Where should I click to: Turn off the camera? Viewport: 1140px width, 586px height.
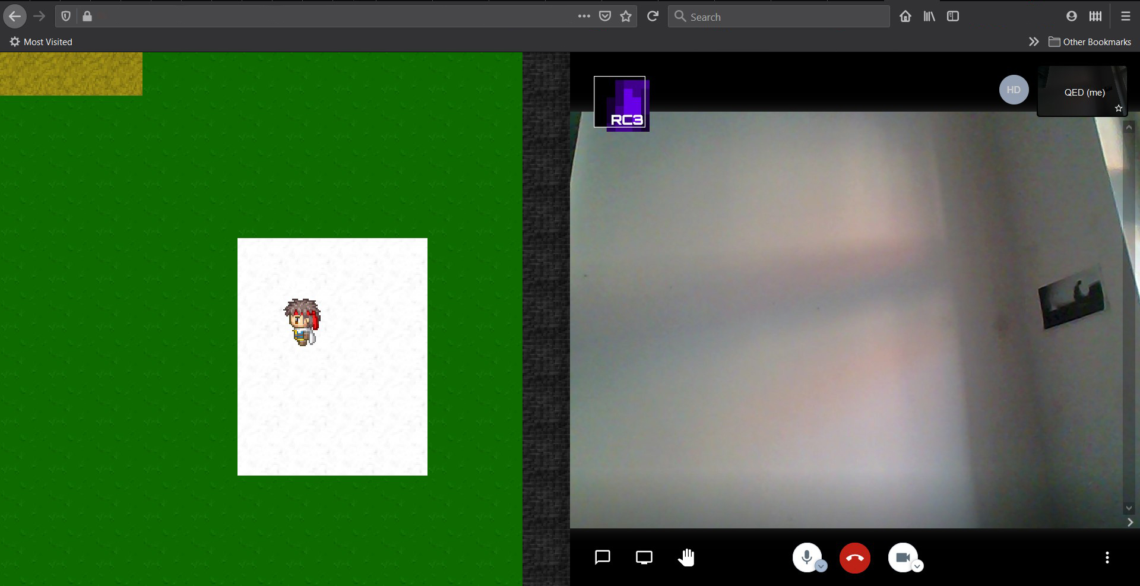click(902, 557)
